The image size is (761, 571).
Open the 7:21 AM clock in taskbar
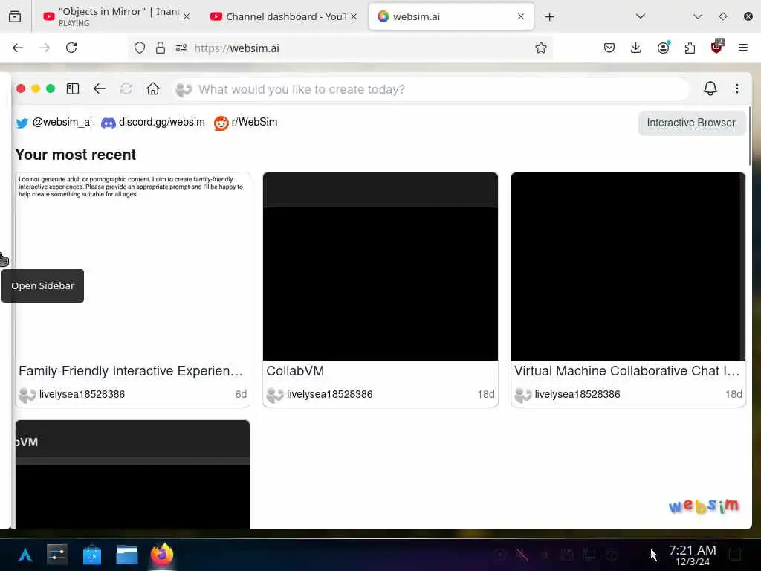coord(692,555)
